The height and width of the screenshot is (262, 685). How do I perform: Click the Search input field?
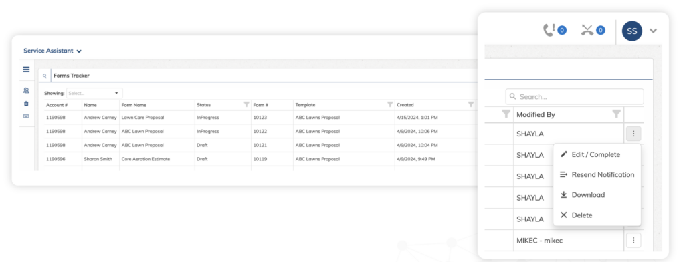(x=575, y=96)
